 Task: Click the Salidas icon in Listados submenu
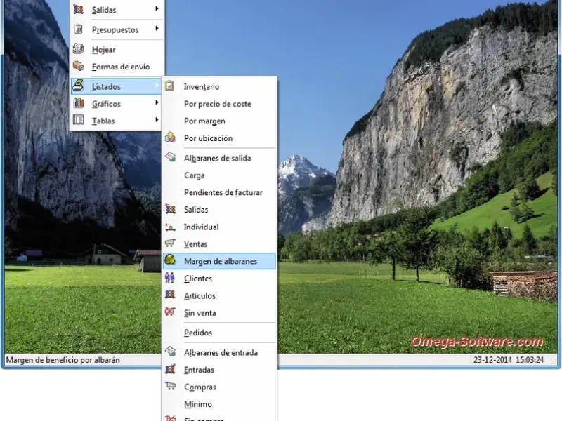point(170,209)
